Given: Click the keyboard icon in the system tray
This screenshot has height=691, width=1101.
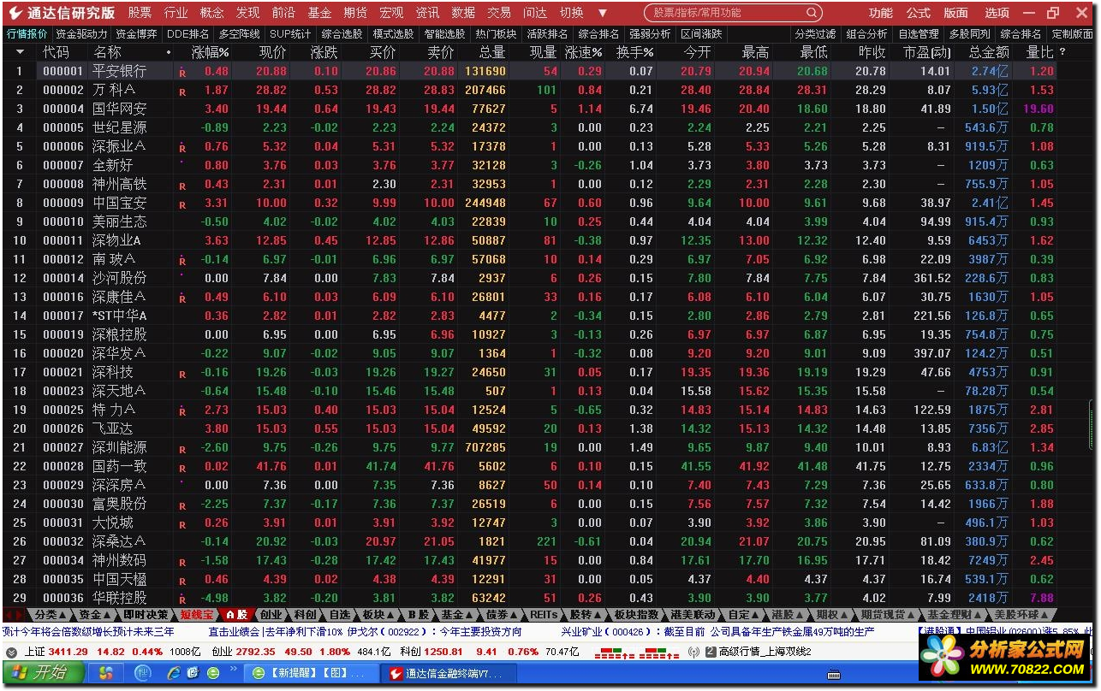Looking at the screenshot, I should tap(834, 674).
